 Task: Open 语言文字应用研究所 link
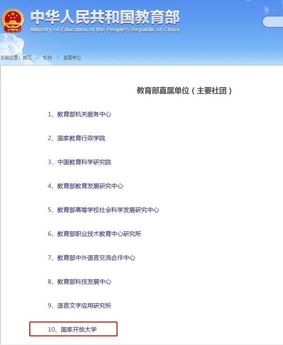[84, 305]
